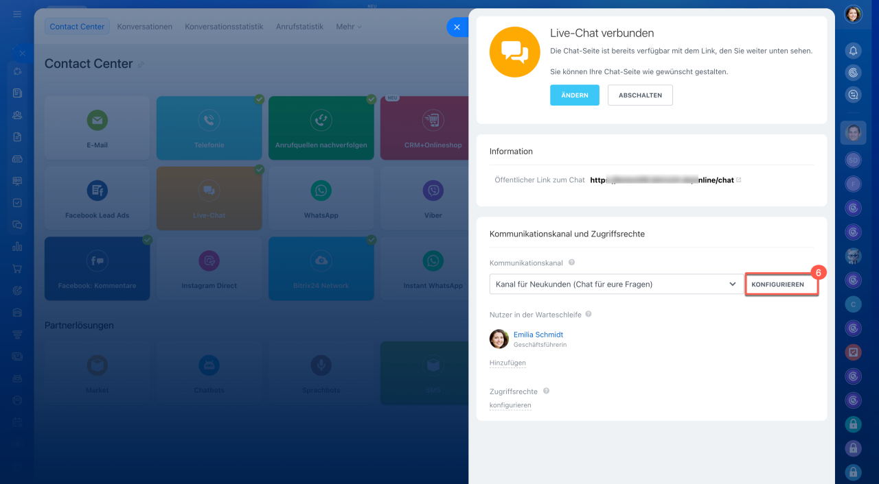This screenshot has width=879, height=484.
Task: Open the Sprachbots partner tile
Action: pyautogui.click(x=321, y=373)
